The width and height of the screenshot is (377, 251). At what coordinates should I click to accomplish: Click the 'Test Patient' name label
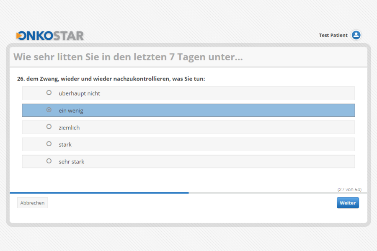tap(333, 35)
